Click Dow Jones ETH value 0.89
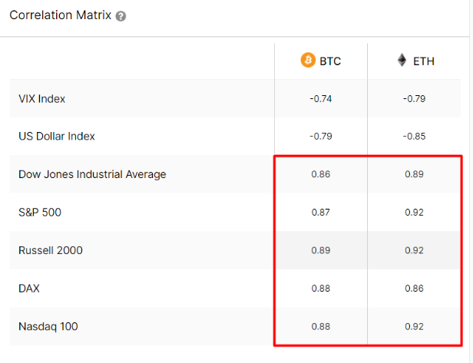Viewport: 473px width, 363px height. coord(414,174)
